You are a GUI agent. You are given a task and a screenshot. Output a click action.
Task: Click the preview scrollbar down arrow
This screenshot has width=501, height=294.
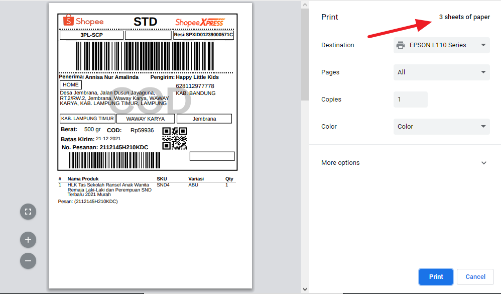point(305,289)
